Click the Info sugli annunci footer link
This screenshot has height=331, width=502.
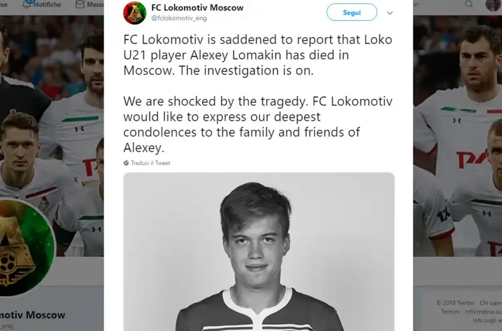tap(488, 320)
